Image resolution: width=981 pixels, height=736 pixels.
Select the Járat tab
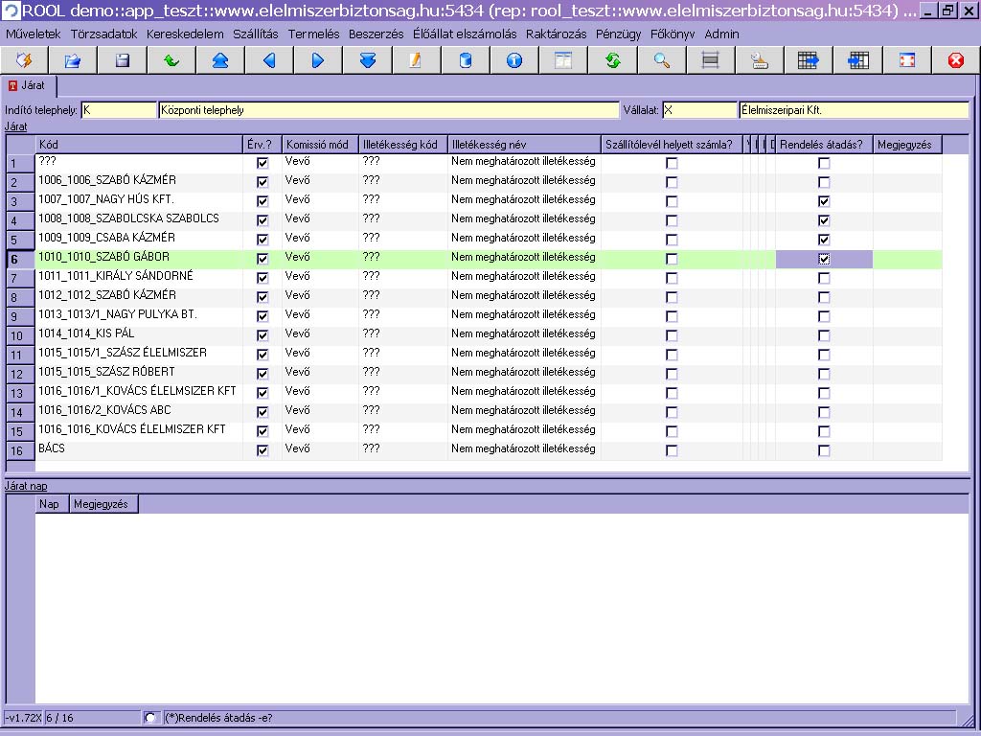(28, 85)
